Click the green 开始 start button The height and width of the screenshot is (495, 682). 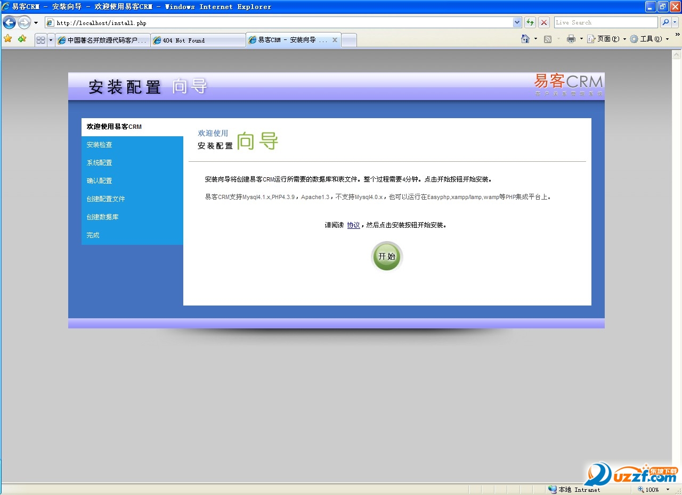point(387,257)
